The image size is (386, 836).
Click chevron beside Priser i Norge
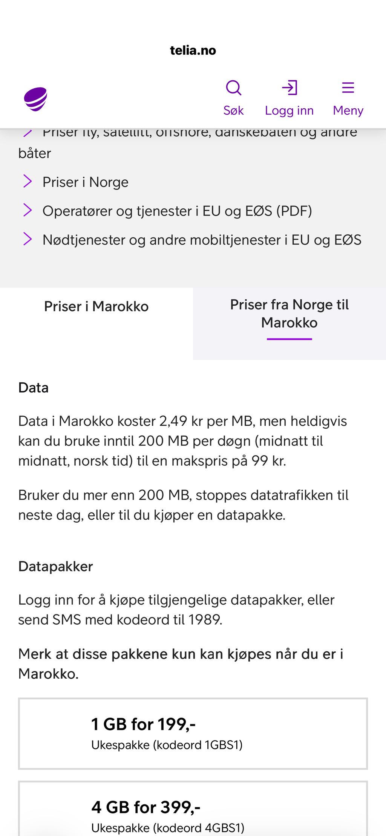pos(28,182)
